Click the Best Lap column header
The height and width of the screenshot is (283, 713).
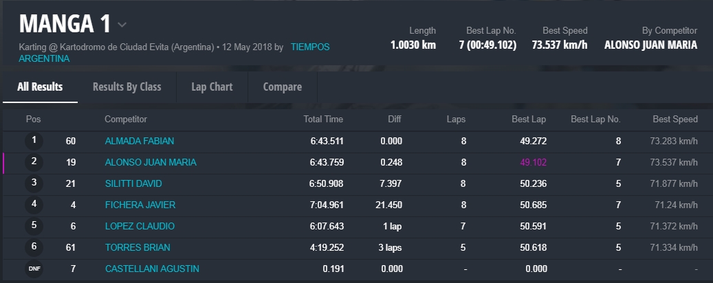529,120
